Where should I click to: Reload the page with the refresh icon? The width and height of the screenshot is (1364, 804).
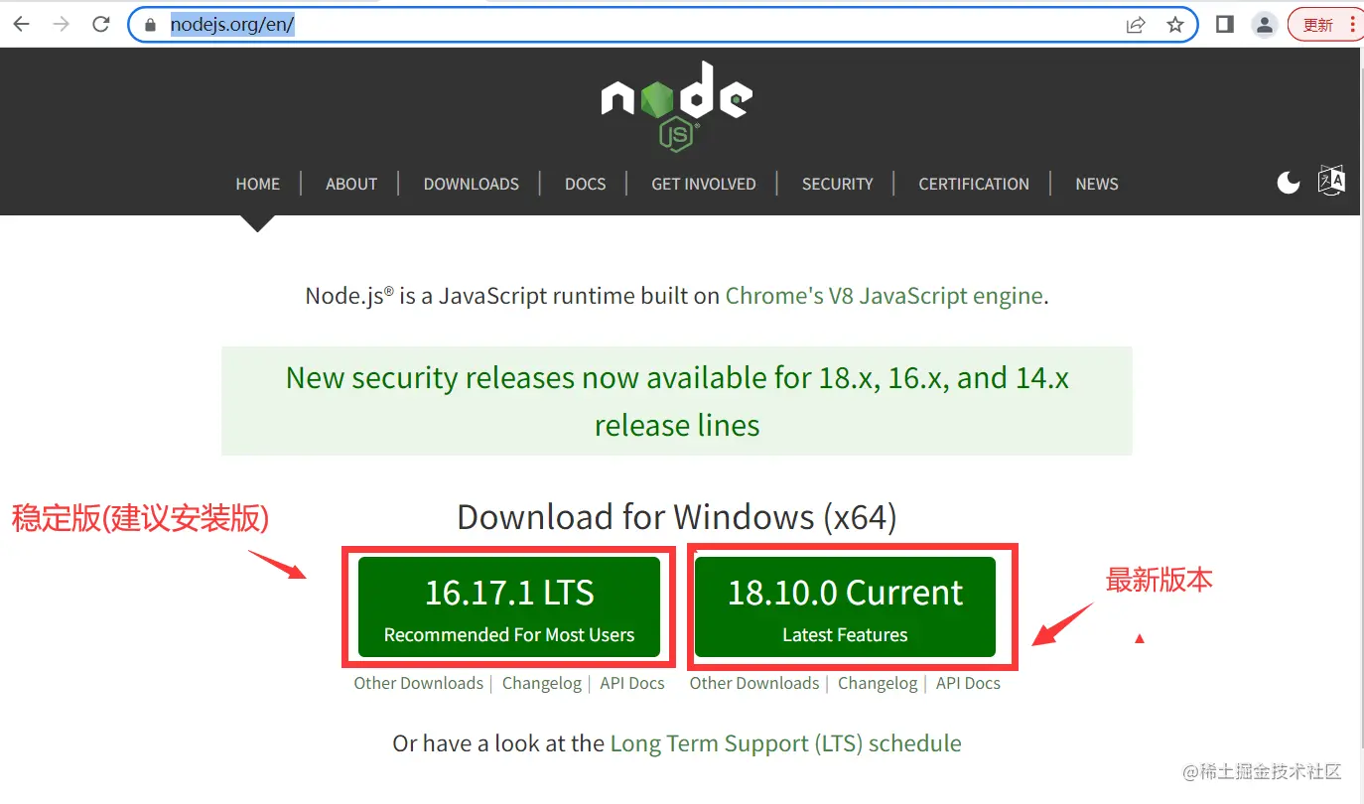[100, 25]
